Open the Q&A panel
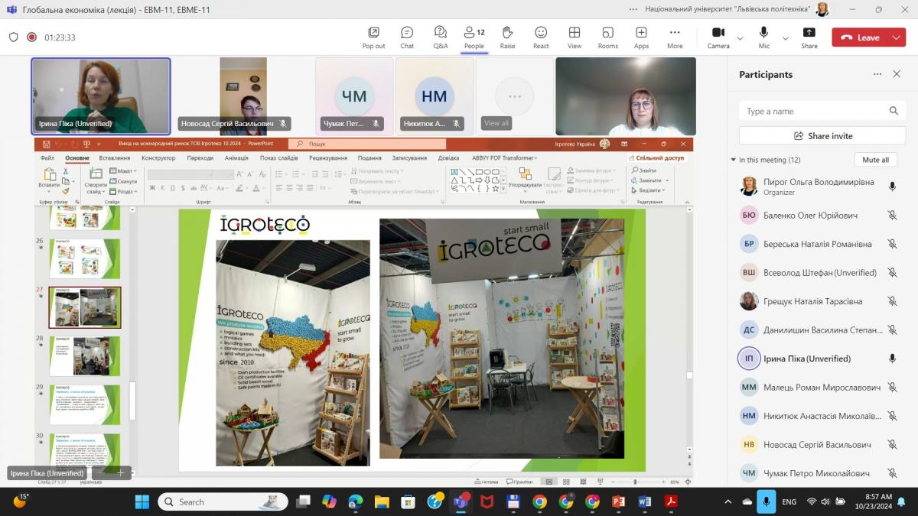 coord(441,37)
